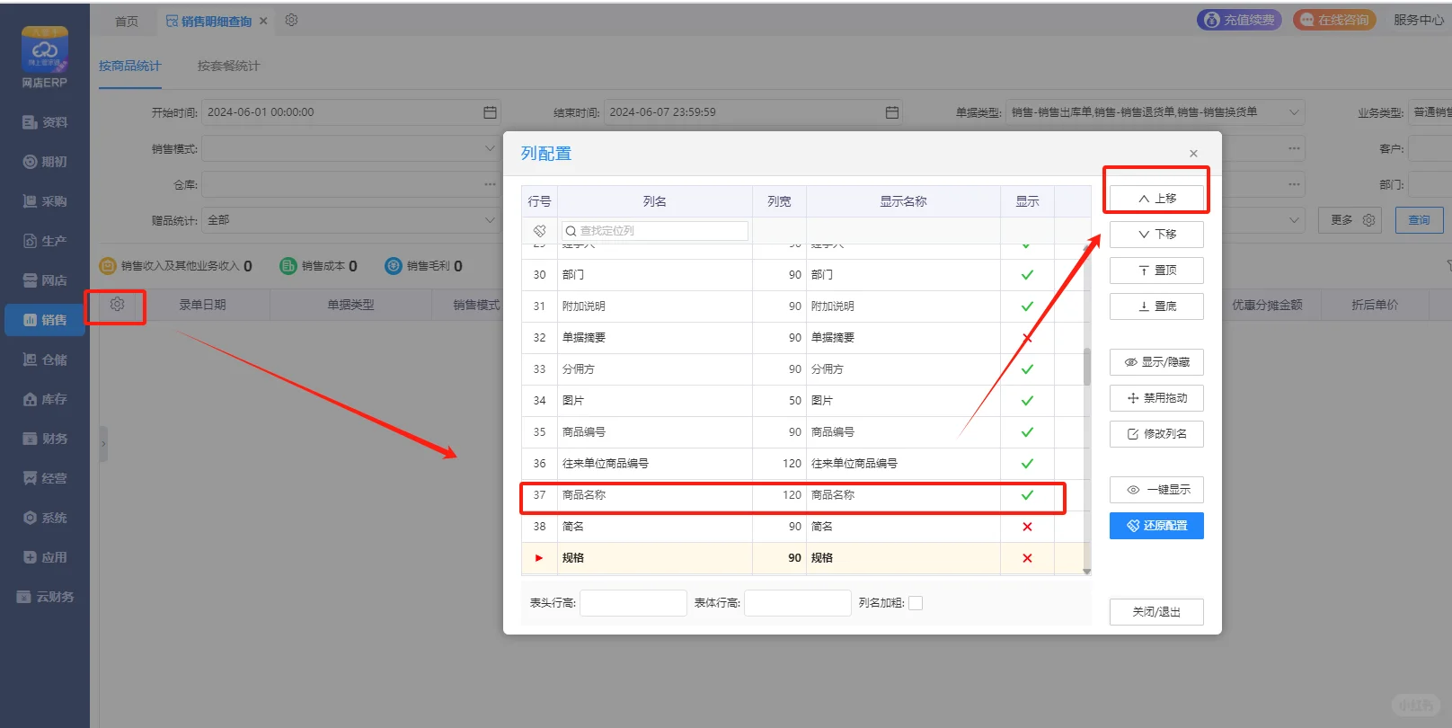Click the 网店ERP logo icon
The image size is (1452, 728).
(45, 49)
